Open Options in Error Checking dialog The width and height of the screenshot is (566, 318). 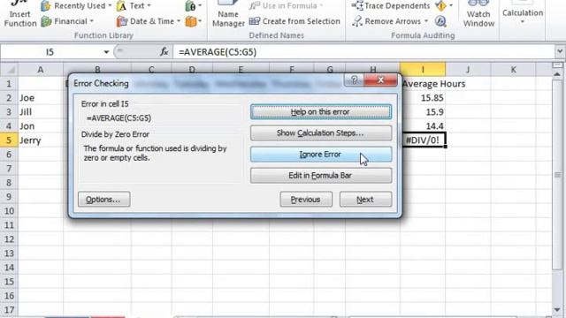(104, 200)
